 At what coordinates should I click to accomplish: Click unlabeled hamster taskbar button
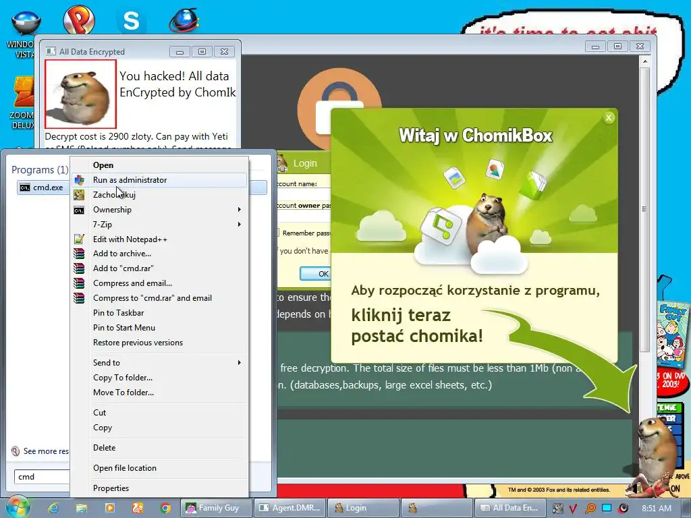tap(437, 508)
